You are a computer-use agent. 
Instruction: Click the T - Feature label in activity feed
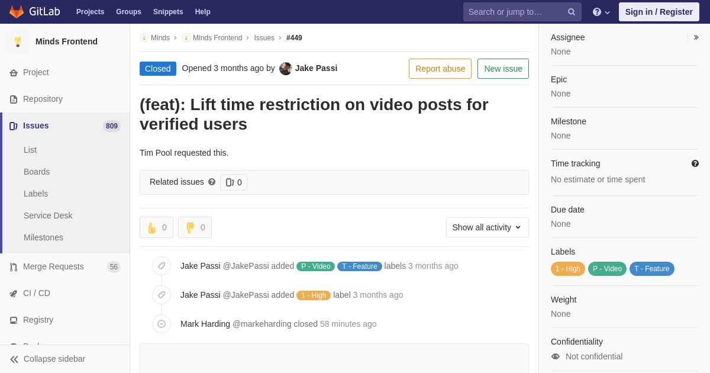[360, 266]
